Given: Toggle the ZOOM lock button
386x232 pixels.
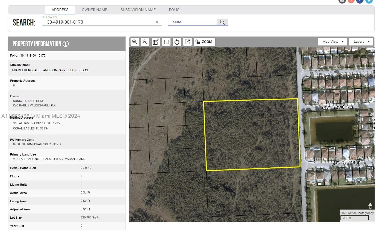Looking at the screenshot, I should (x=204, y=42).
